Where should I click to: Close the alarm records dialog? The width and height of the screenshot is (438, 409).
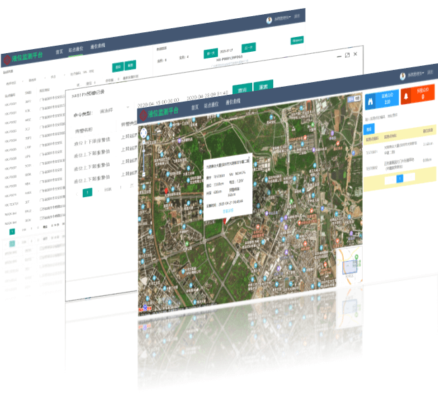point(355,54)
